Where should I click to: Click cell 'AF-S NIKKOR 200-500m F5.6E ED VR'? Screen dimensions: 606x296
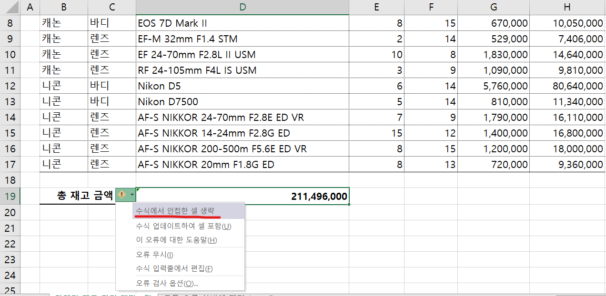(242, 148)
